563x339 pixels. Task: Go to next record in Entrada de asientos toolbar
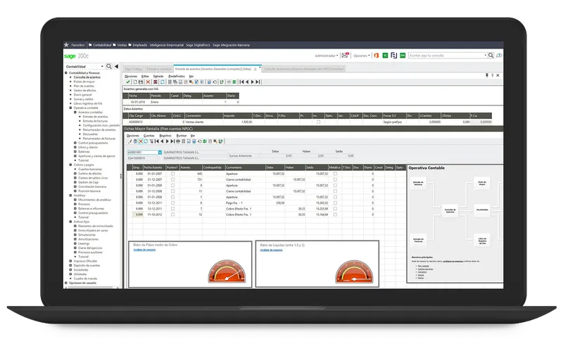point(253,82)
